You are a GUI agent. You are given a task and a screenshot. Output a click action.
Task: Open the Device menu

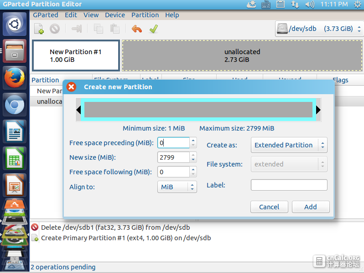pyautogui.click(x=115, y=15)
